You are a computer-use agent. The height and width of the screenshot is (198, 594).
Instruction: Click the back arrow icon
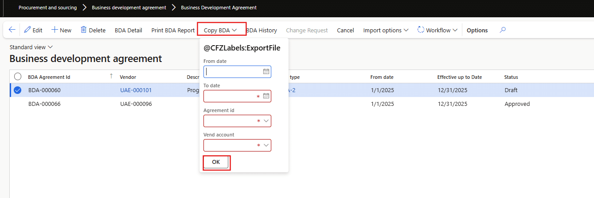pyautogui.click(x=12, y=30)
